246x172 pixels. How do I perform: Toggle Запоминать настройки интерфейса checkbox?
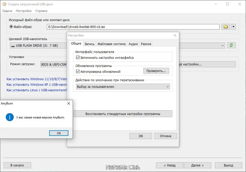coord(78,58)
